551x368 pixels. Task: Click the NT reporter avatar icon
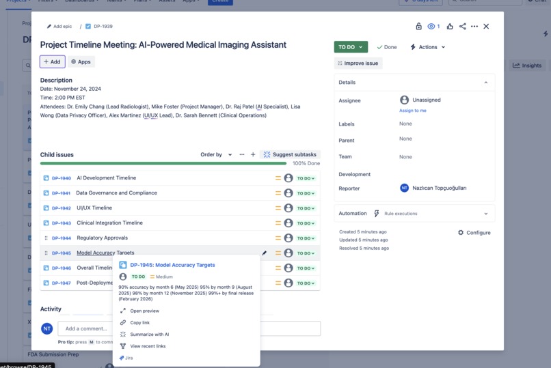click(404, 188)
